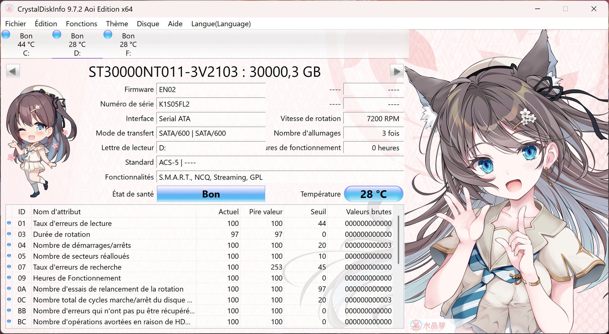Image resolution: width=609 pixels, height=334 pixels.
Task: Select row Nombre de démarrages/arrêts
Action: pyautogui.click(x=199, y=245)
